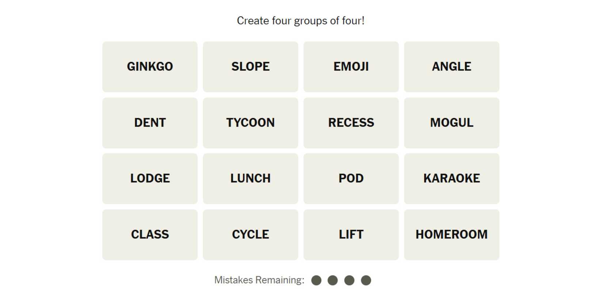Select the TYCOON tile
Image resolution: width=603 pixels, height=301 pixels.
point(250,123)
